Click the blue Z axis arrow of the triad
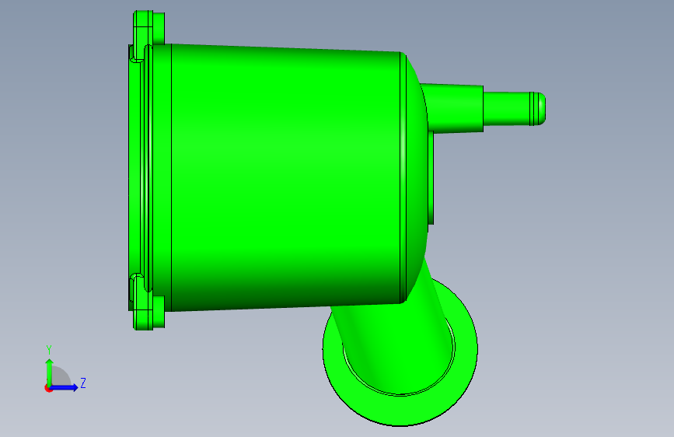This screenshot has height=437, width=674. tap(65, 387)
